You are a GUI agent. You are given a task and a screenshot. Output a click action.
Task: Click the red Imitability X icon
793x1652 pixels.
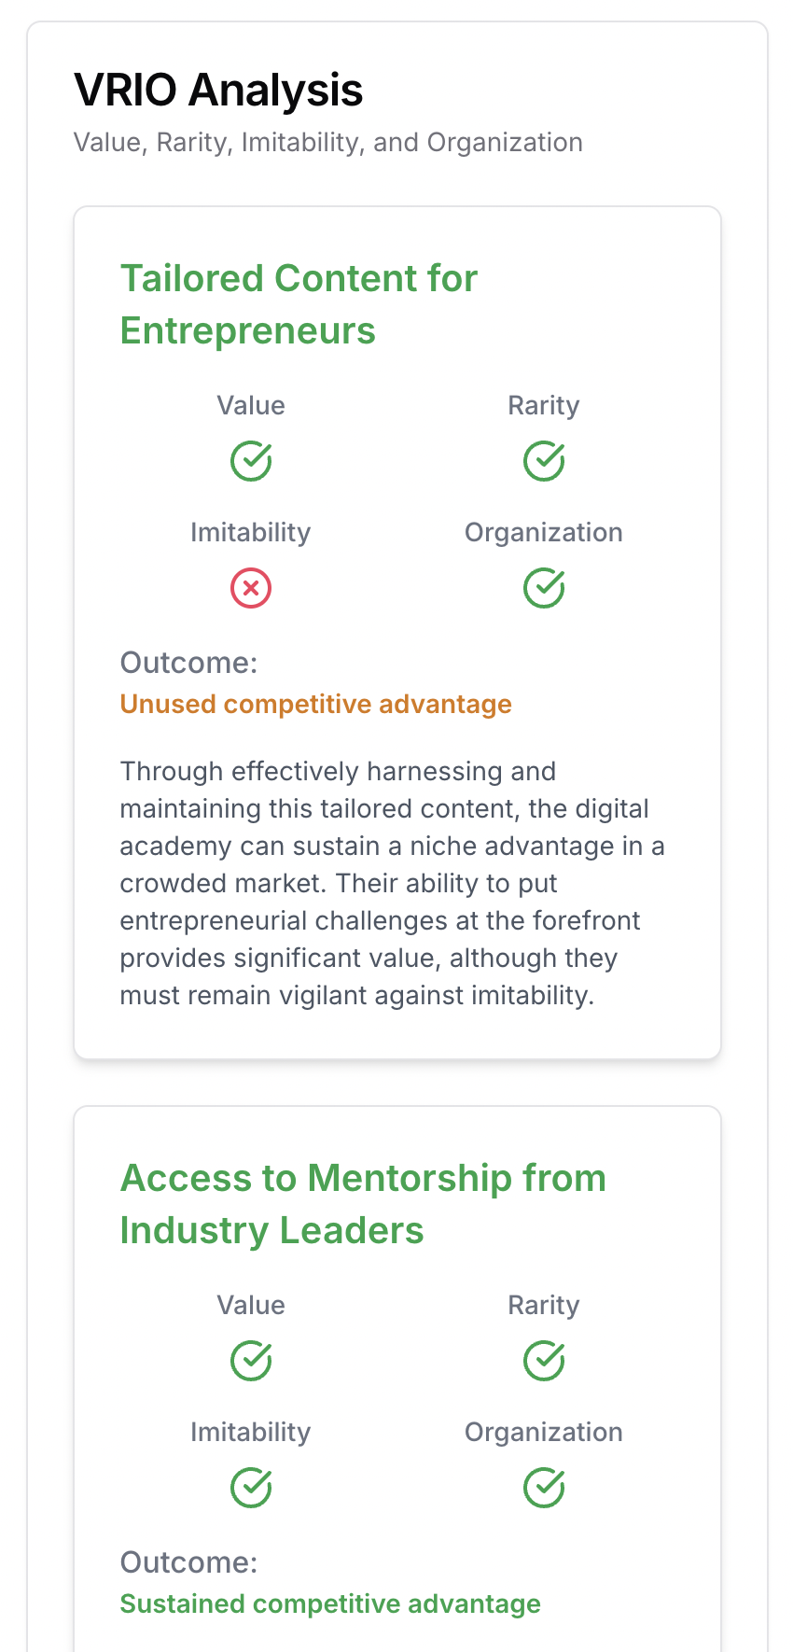tap(251, 588)
